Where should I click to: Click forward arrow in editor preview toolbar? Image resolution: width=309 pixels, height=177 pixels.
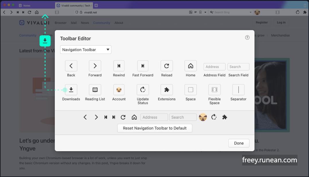click(96, 117)
